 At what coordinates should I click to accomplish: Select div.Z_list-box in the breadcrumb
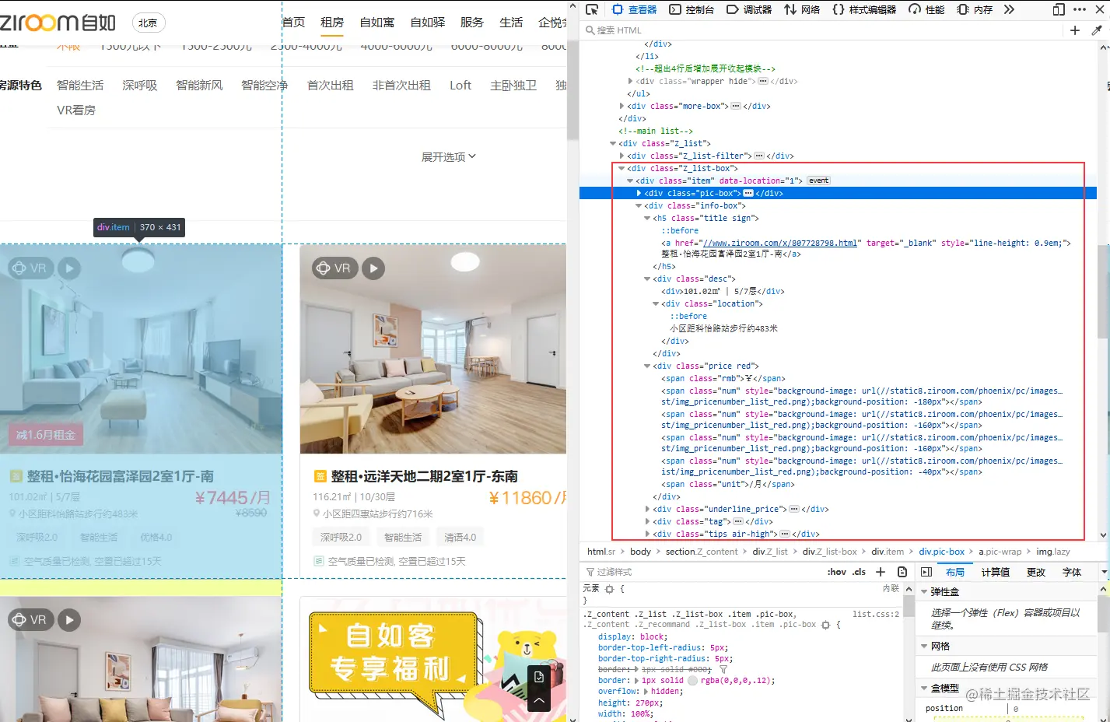pyautogui.click(x=829, y=552)
